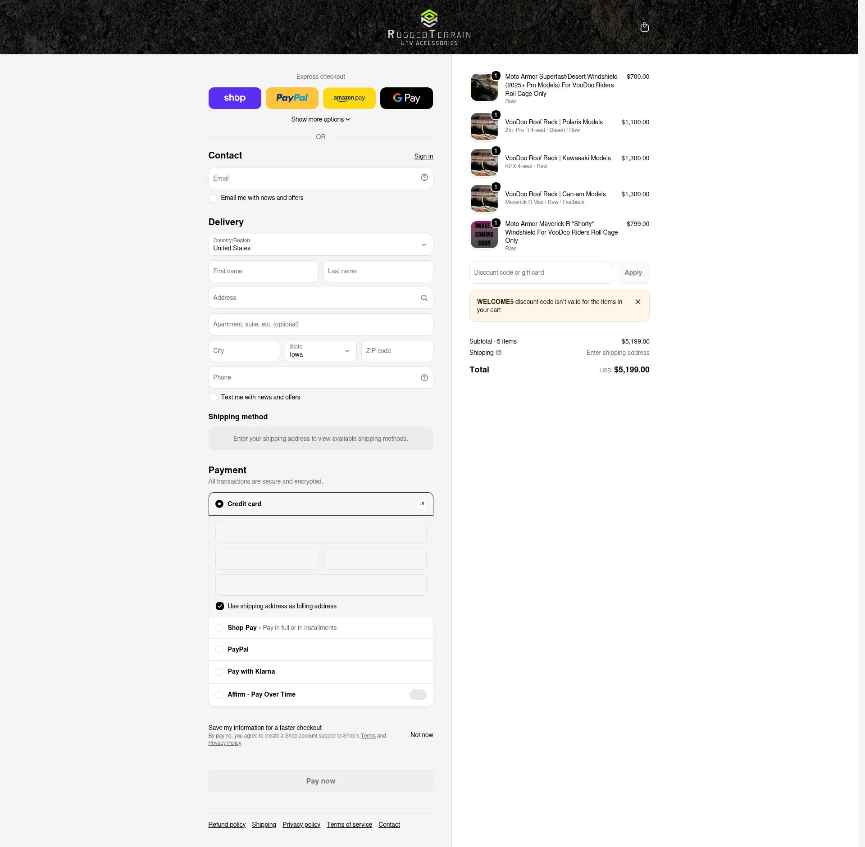The image size is (865, 847).
Task: Open the Shipping policy footer link
Action: (264, 824)
